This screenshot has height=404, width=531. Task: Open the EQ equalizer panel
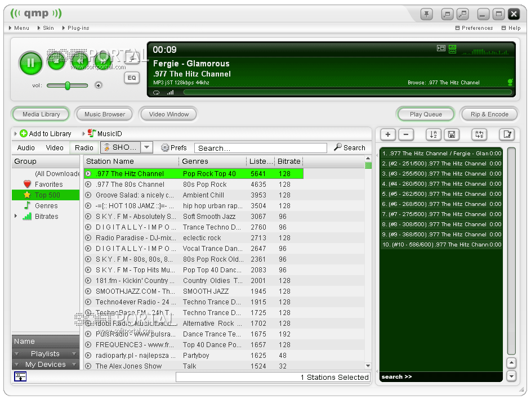point(132,78)
